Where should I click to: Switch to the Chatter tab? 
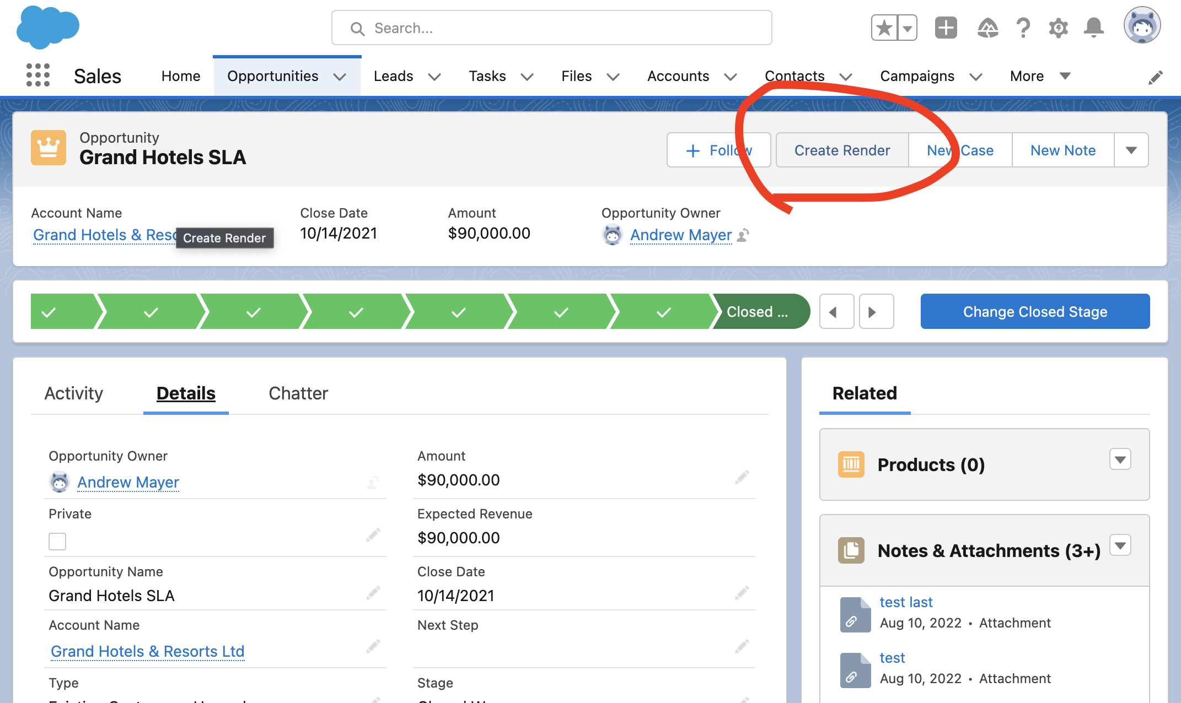tap(298, 393)
